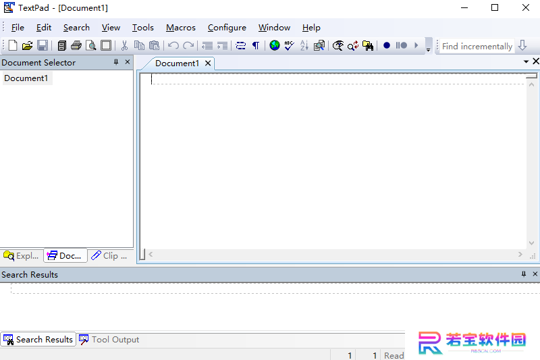Open the Help menu
This screenshot has width=540, height=360.
[x=311, y=28]
